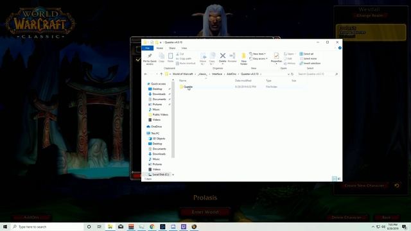Choose Select all in the ribbon
This screenshot has width=411, height=231.
[306, 54]
